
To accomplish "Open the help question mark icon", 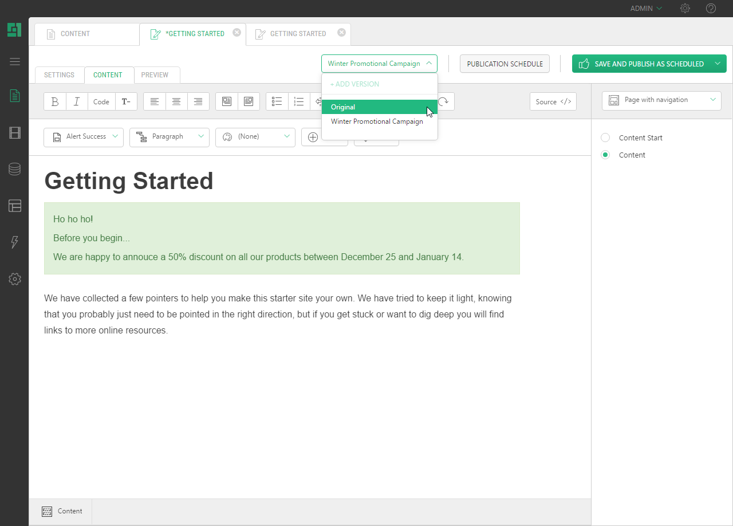I will click(711, 8).
